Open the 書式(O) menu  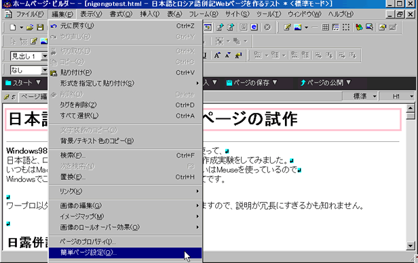tap(121, 14)
